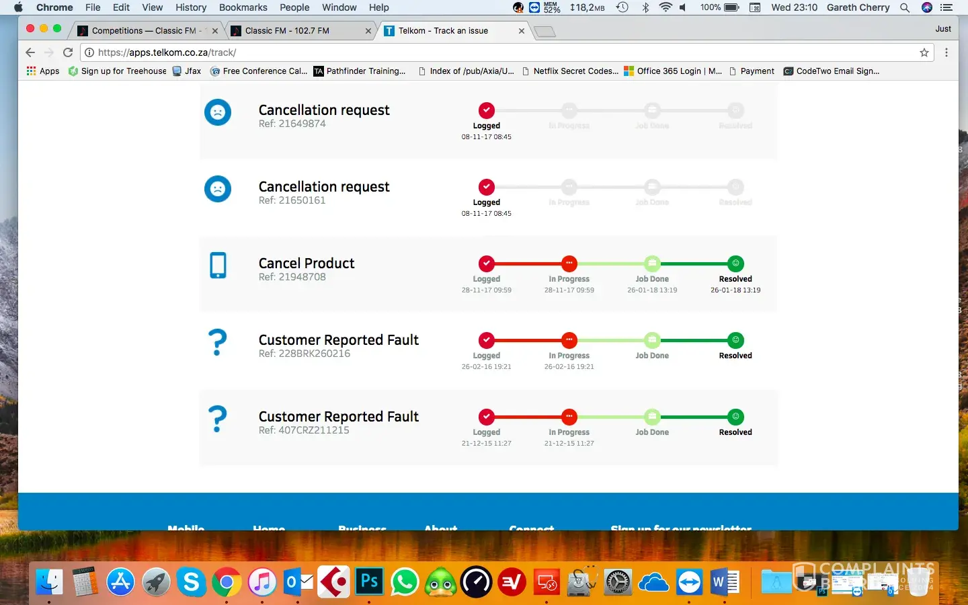Select the Telkom - Track an issue tab
Screen dimensions: 968x605
[454, 31]
